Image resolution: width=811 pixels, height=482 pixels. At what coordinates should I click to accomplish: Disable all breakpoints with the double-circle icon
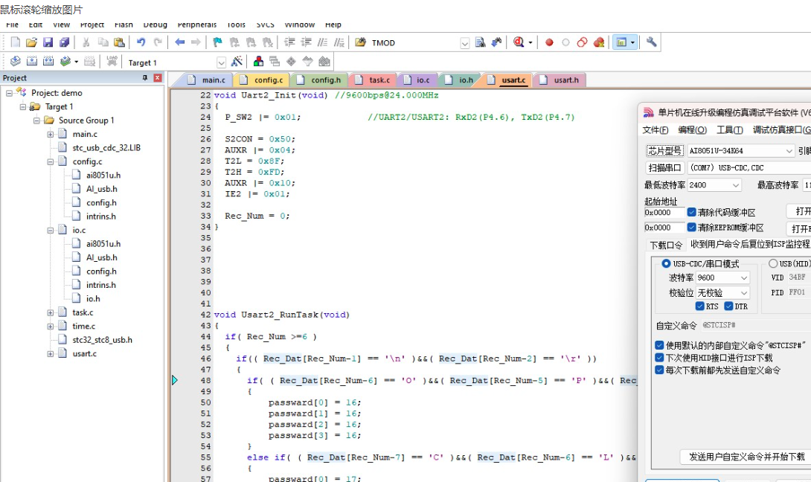[583, 42]
